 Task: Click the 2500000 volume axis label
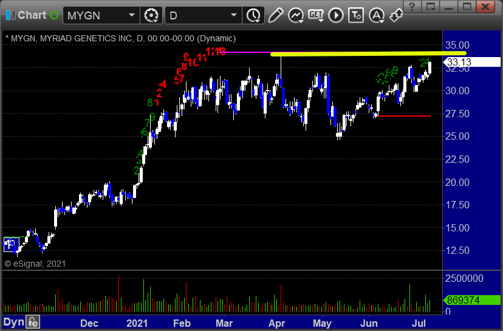pos(464,278)
